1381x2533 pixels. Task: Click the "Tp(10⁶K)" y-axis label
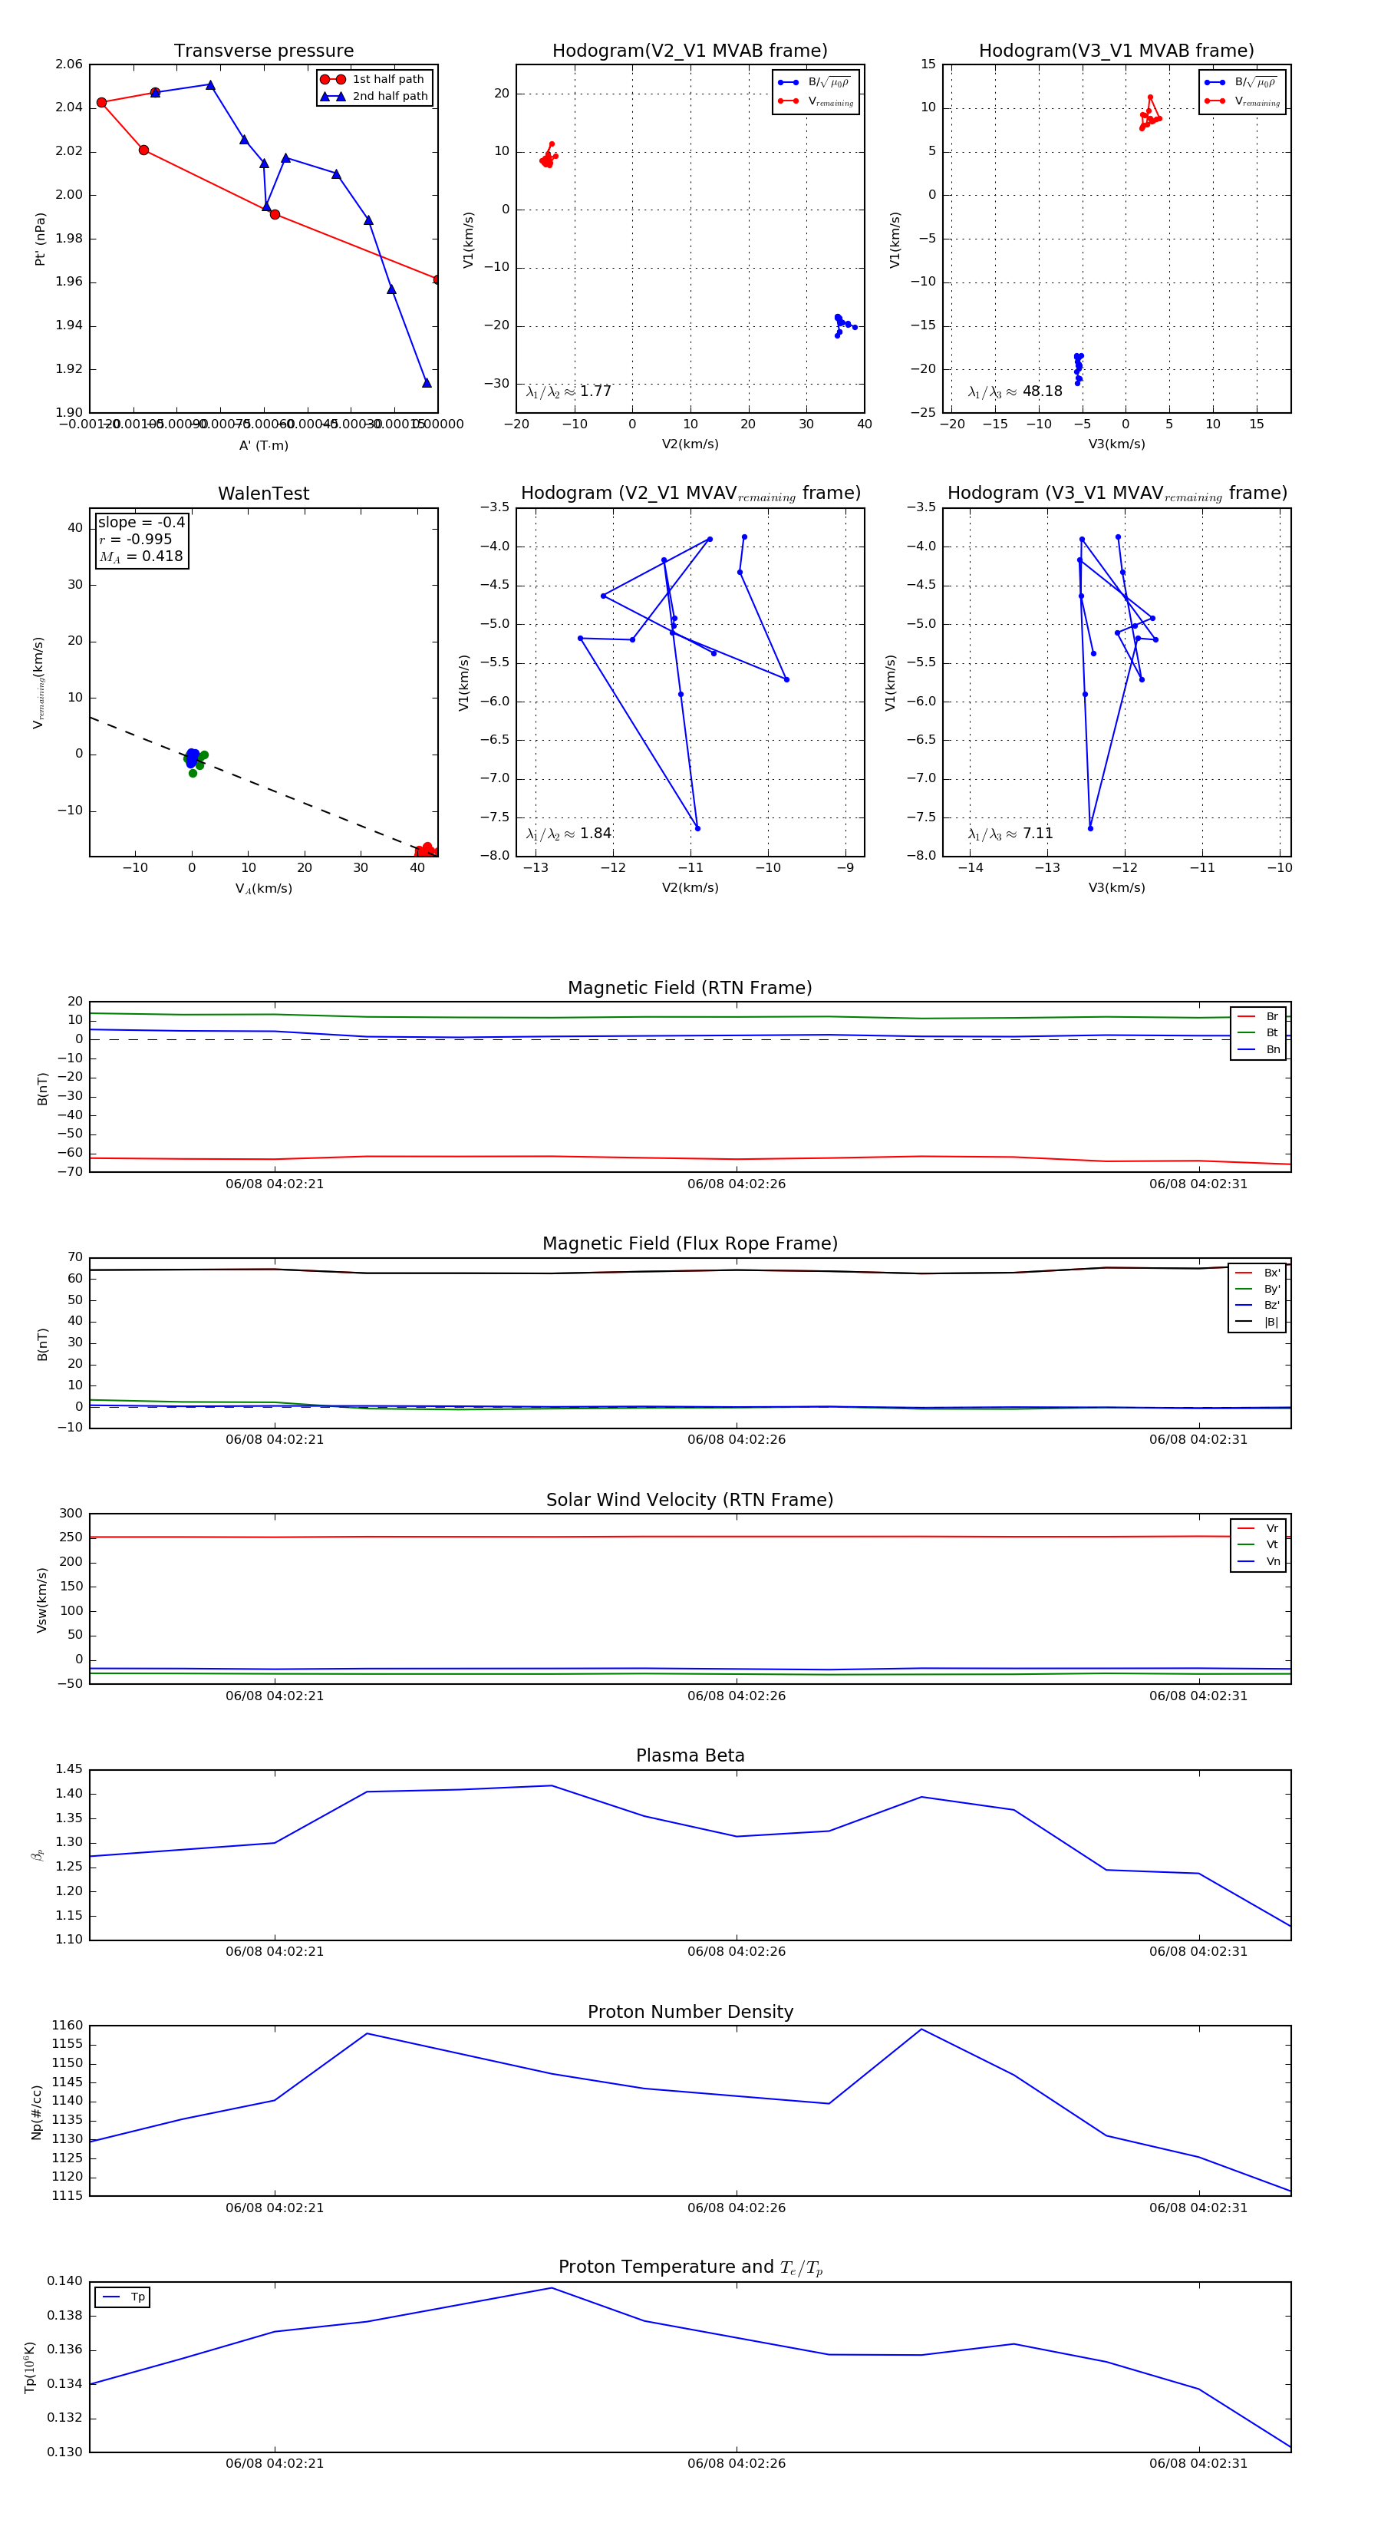tap(29, 2368)
